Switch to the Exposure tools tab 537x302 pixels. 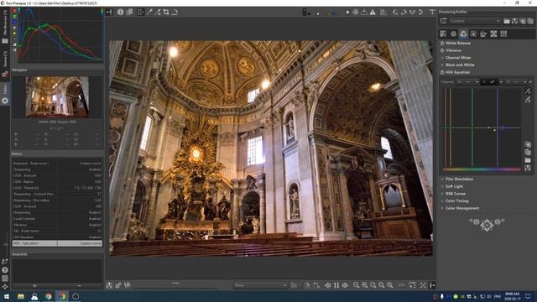(443, 34)
